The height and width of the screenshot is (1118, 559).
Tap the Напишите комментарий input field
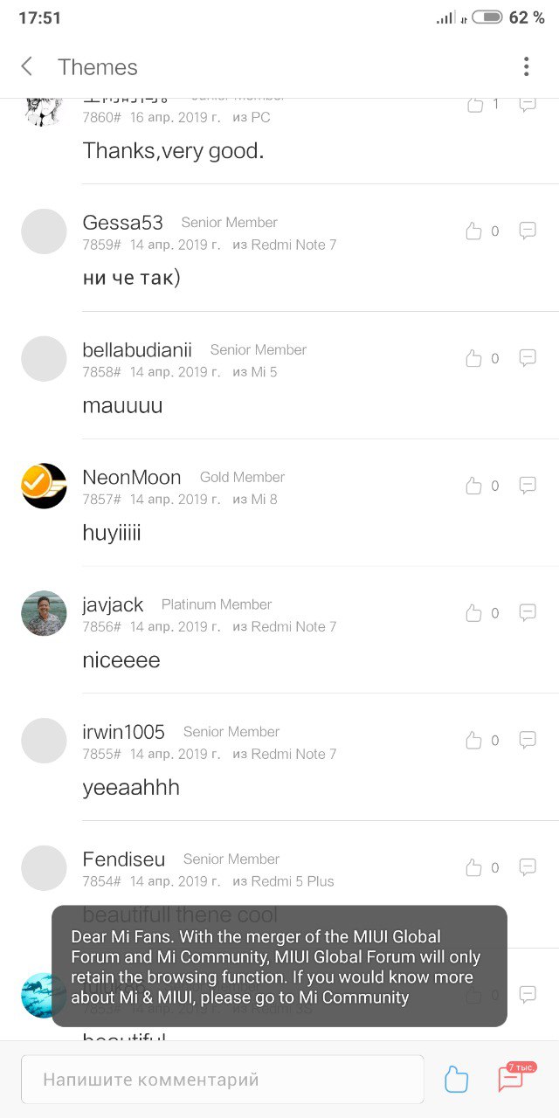click(223, 1080)
